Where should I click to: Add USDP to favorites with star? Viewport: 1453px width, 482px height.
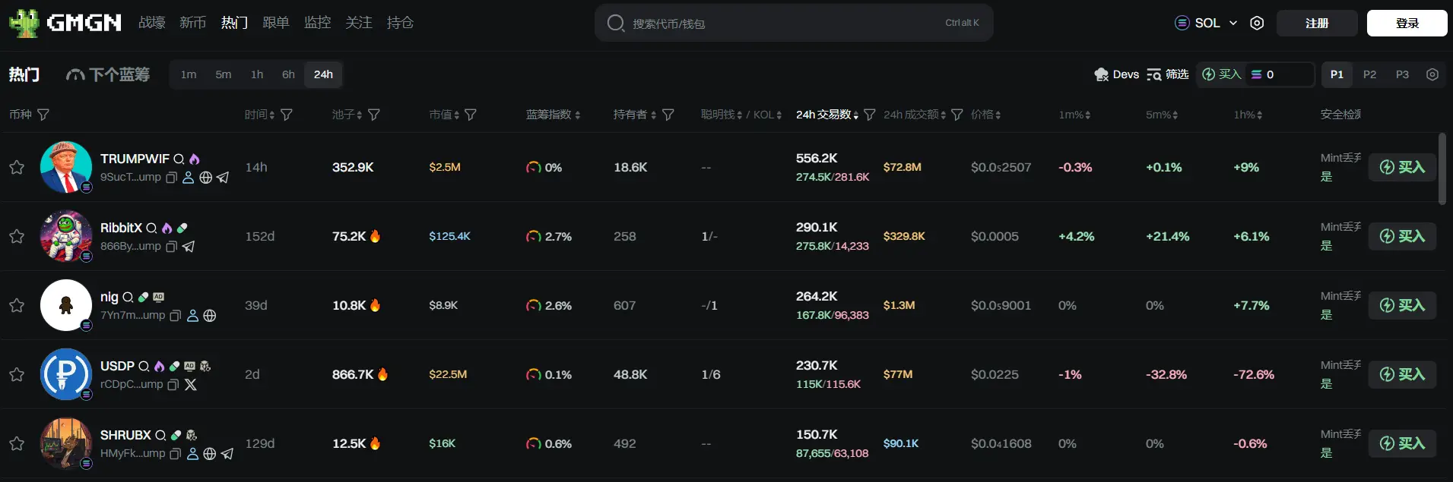pos(17,374)
